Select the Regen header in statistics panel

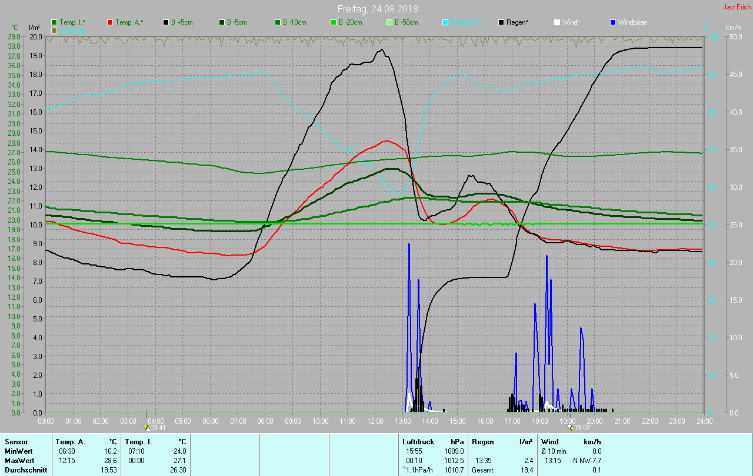click(483, 441)
